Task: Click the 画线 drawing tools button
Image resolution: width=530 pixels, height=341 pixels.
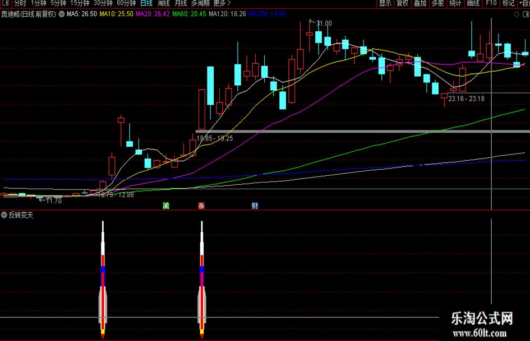Action: 473,3
